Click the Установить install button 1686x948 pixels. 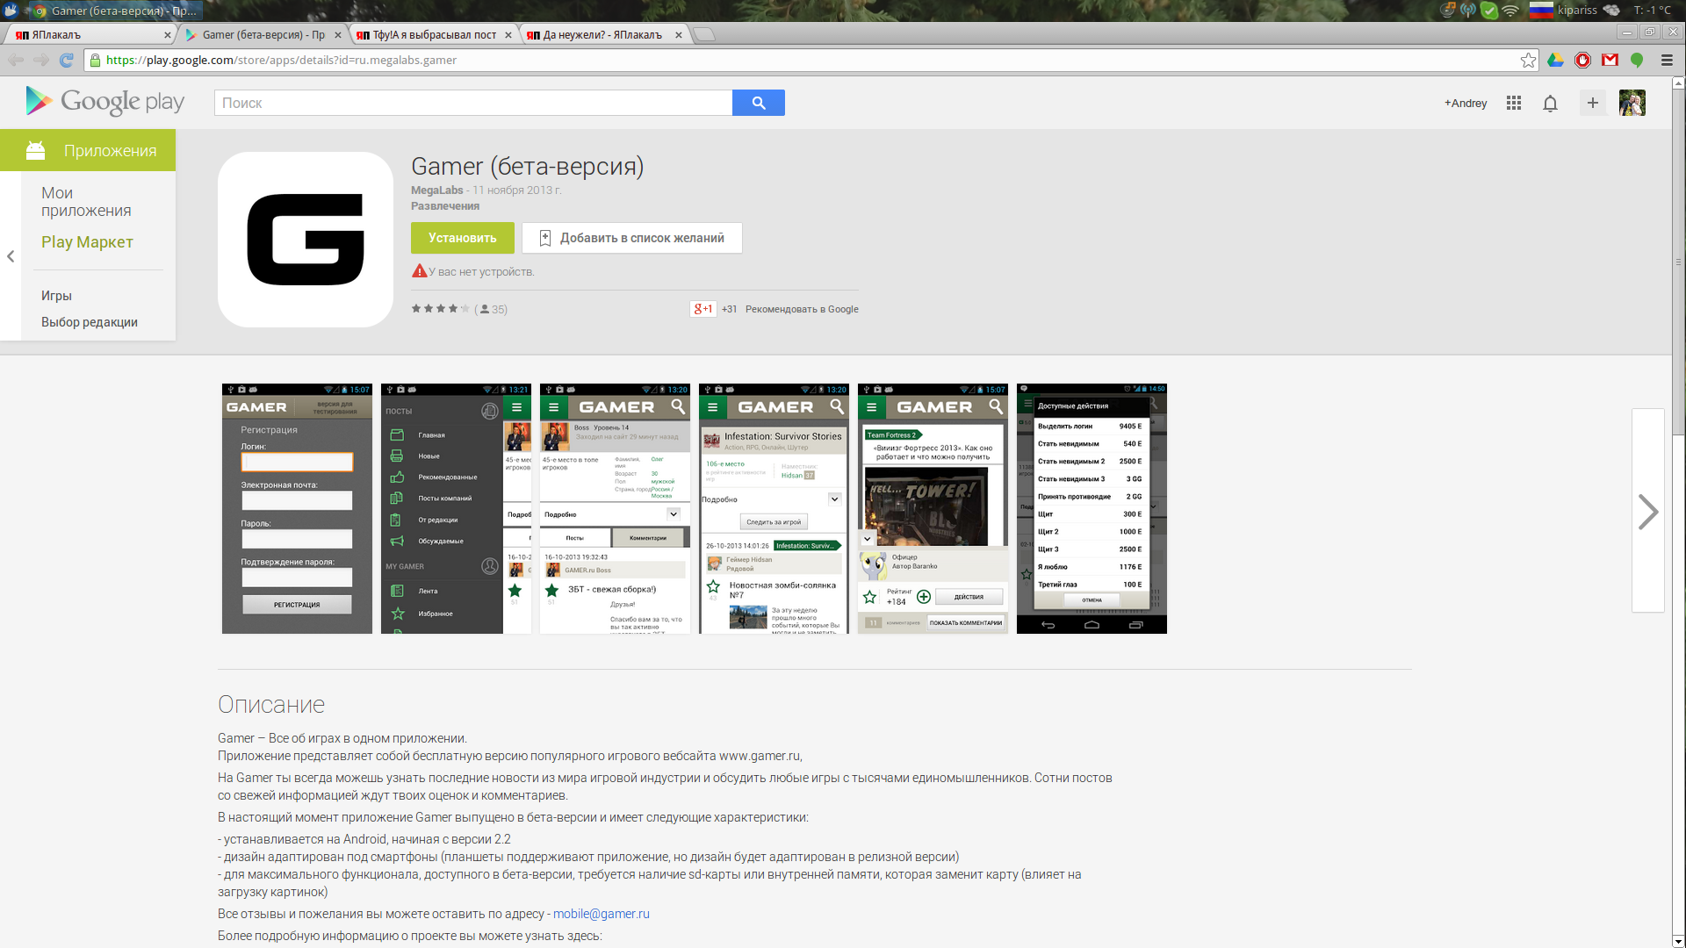coord(463,238)
